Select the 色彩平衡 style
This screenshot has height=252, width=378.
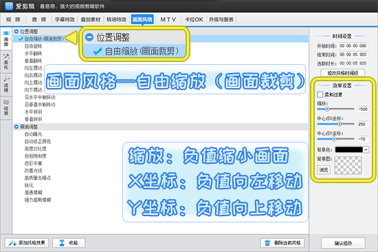tap(33, 163)
